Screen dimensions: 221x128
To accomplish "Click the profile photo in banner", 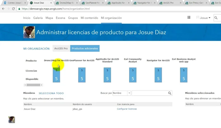I will (29, 32).
